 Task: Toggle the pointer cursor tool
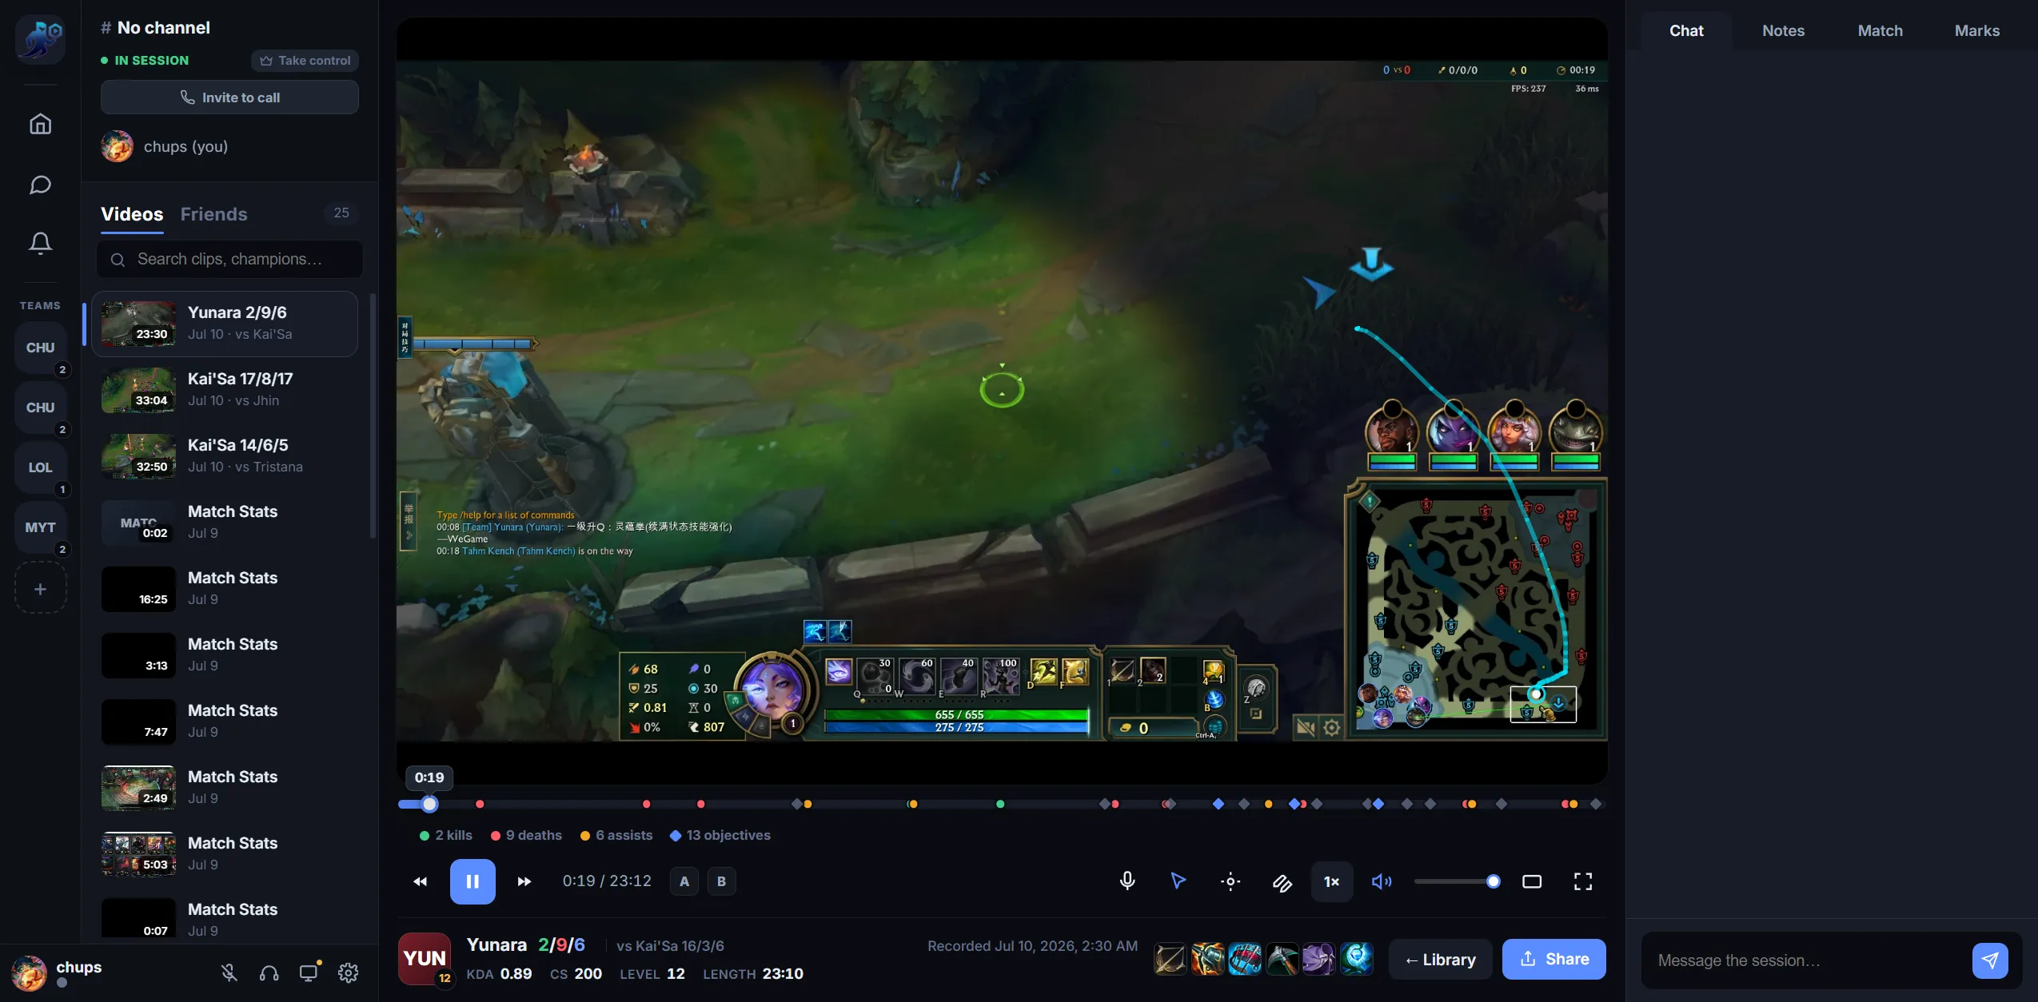(1179, 881)
